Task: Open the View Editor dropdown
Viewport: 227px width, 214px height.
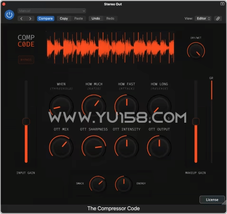Action: click(x=203, y=19)
